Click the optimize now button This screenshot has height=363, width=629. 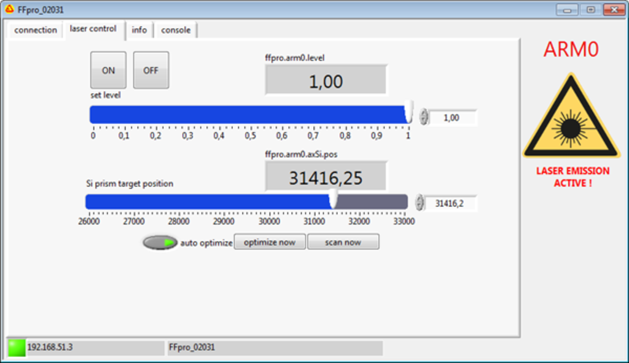coord(270,242)
